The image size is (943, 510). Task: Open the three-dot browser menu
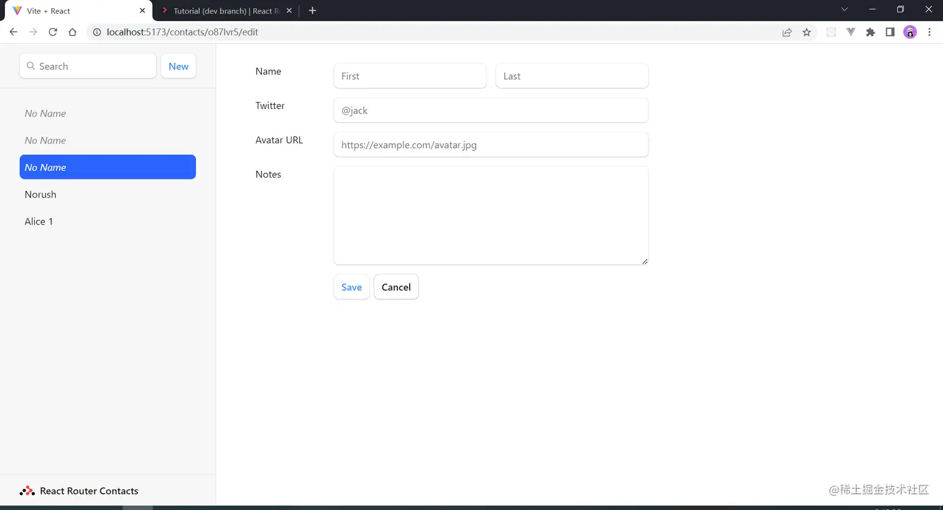930,32
